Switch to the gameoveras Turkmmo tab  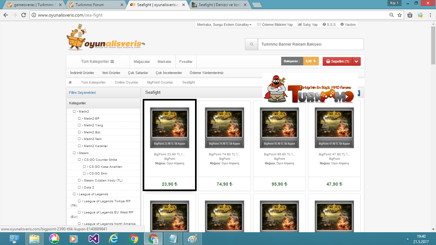[33, 5]
